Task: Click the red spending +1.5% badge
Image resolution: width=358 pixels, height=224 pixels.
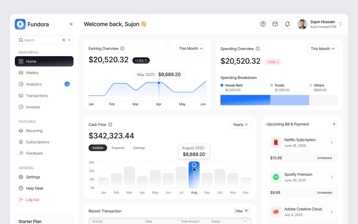Action: pos(273,62)
